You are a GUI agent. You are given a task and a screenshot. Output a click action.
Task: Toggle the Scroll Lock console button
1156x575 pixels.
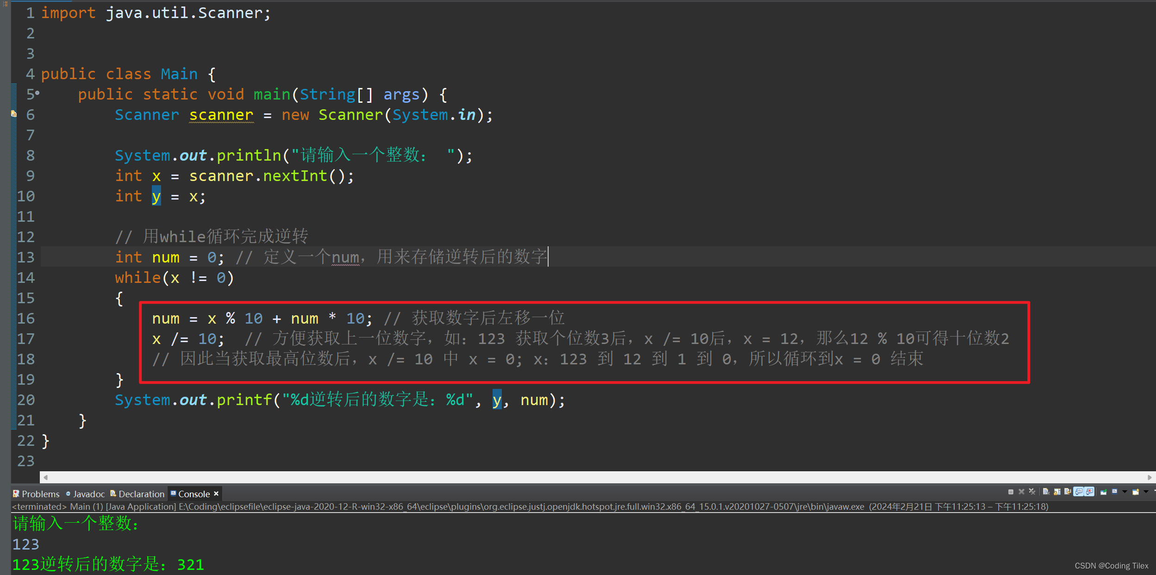tap(1057, 492)
